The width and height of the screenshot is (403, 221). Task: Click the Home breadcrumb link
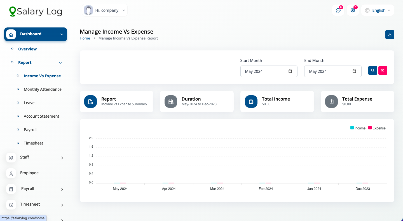(x=85, y=38)
